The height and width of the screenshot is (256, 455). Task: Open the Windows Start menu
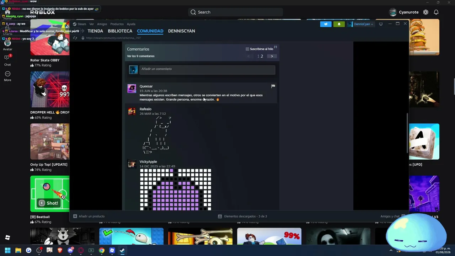click(7, 250)
